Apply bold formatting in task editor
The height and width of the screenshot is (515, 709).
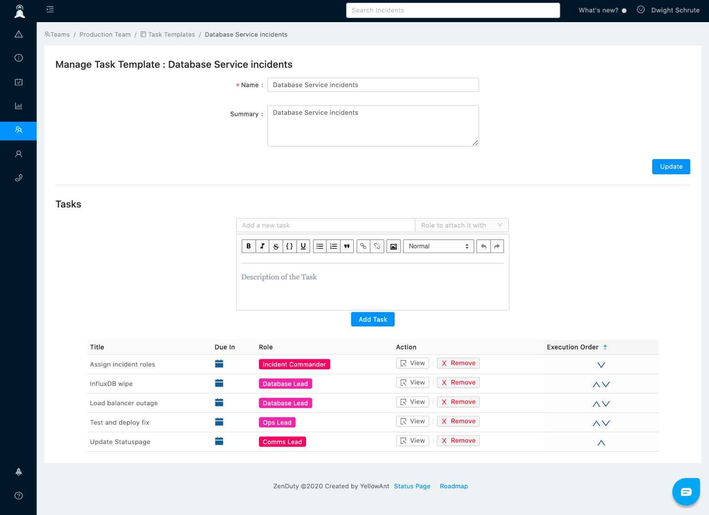point(248,246)
